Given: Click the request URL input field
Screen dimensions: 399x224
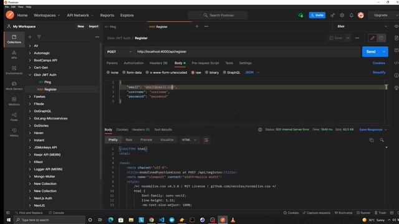Looking at the screenshot, I should point(247,52).
